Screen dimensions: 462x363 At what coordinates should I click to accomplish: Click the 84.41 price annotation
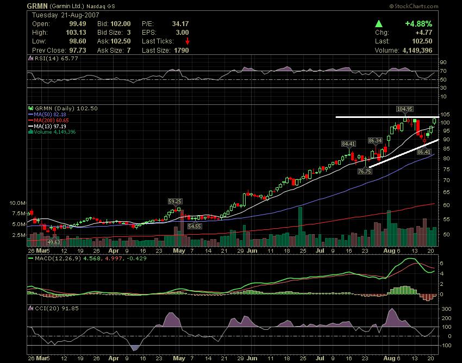[348, 144]
